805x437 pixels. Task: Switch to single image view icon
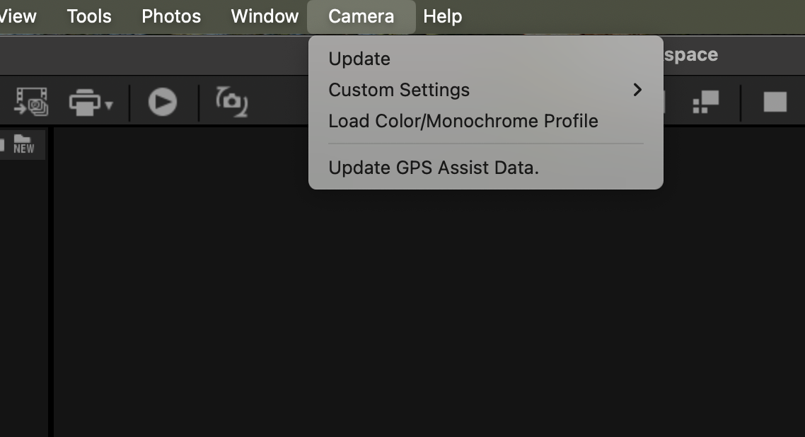(775, 101)
